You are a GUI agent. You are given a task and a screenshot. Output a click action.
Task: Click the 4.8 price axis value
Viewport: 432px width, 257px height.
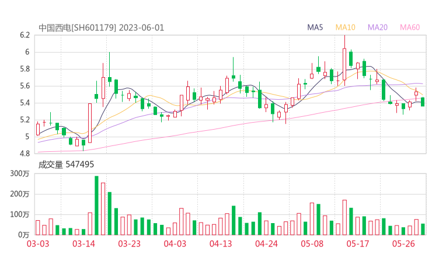pyautogui.click(x=25, y=154)
